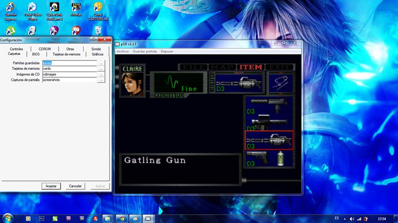Click the Imágenes de CD path field
Viewport: 398px width, 223px height.
coord(70,74)
